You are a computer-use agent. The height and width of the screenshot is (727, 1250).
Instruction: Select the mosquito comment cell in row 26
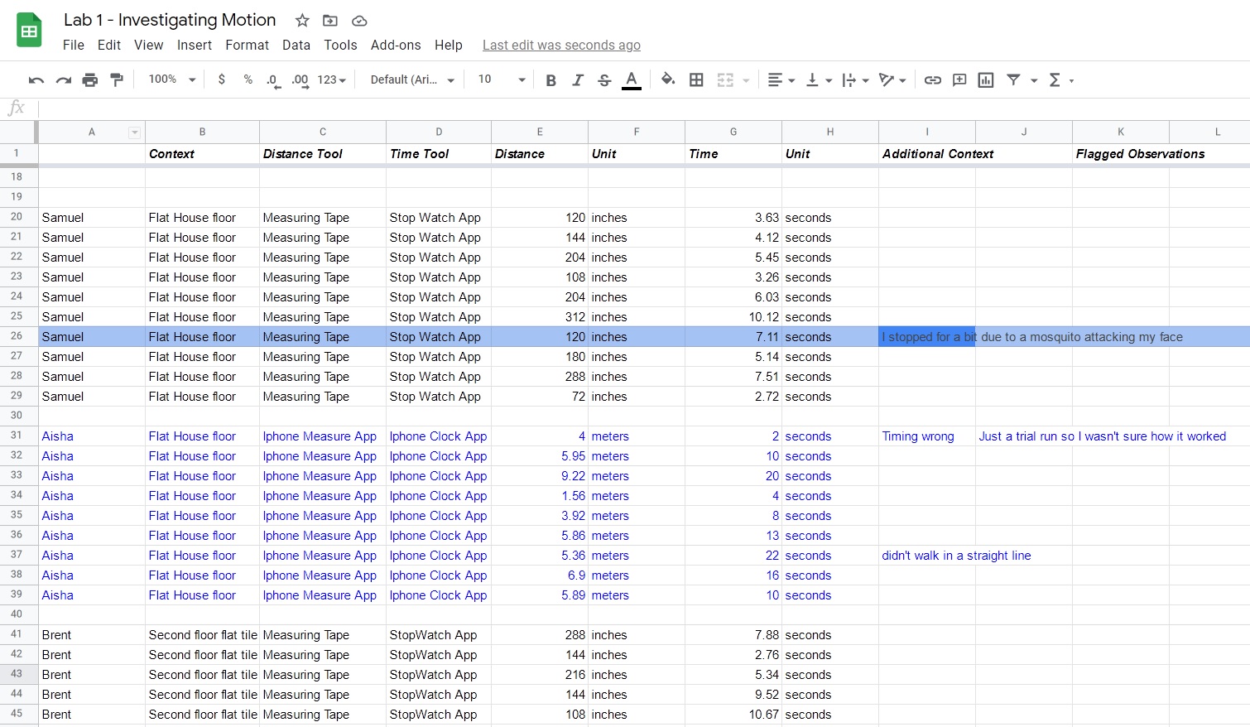[x=927, y=337]
